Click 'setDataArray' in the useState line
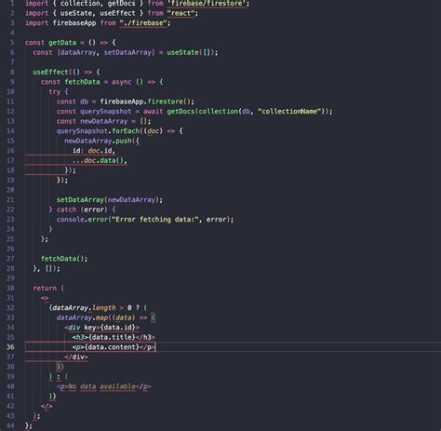This screenshot has width=441, height=431. tap(128, 52)
